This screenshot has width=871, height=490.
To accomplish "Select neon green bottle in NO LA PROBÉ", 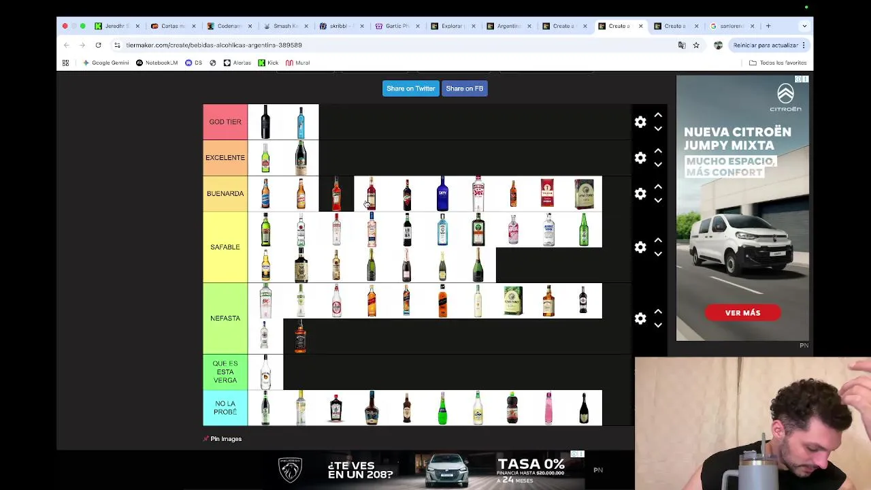I will pyautogui.click(x=442, y=408).
